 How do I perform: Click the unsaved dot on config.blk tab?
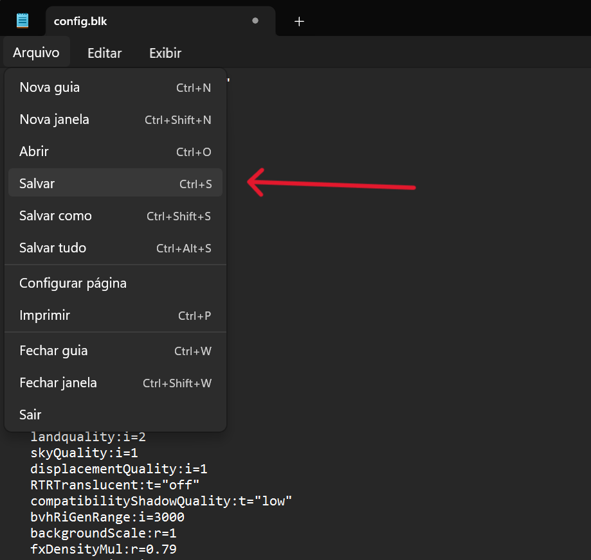[x=255, y=21]
